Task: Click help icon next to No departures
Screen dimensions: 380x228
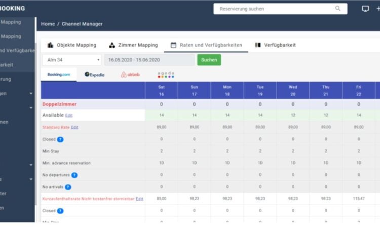Action: [x=74, y=175]
